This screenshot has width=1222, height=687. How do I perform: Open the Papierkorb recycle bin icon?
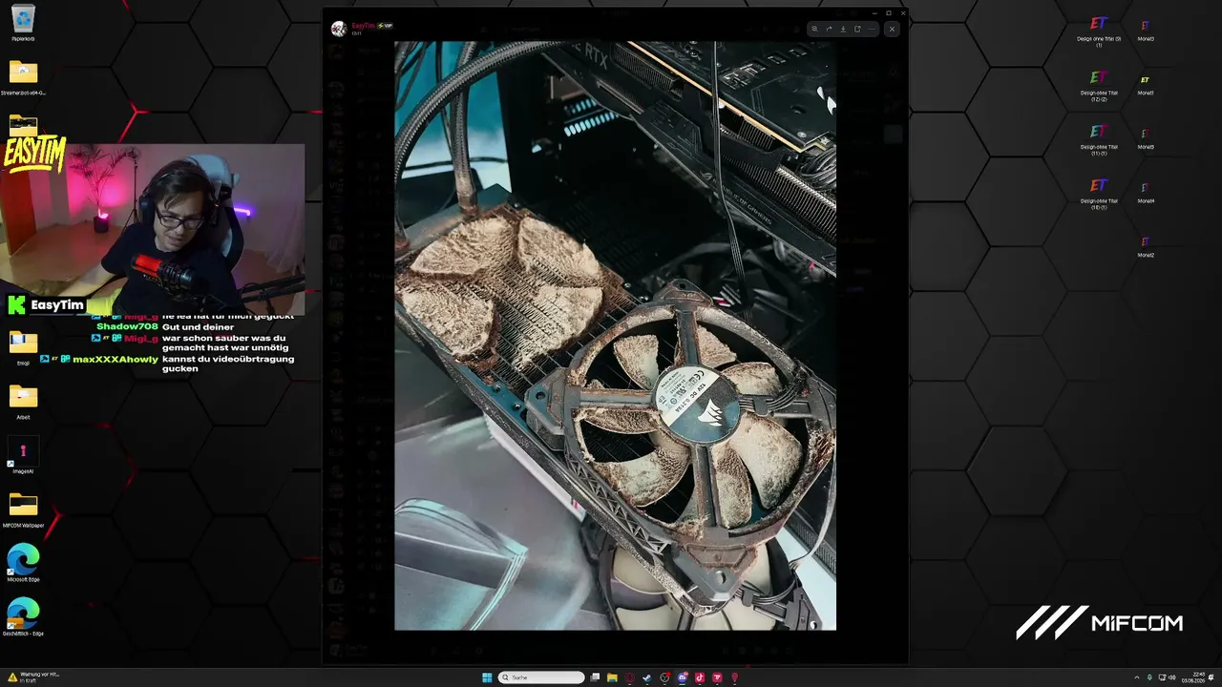tap(23, 23)
